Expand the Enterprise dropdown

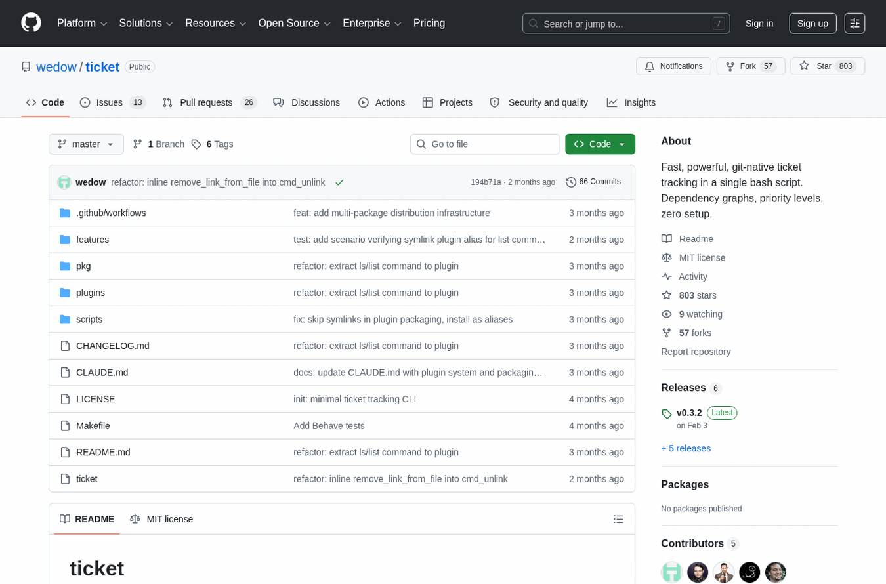tap(372, 23)
